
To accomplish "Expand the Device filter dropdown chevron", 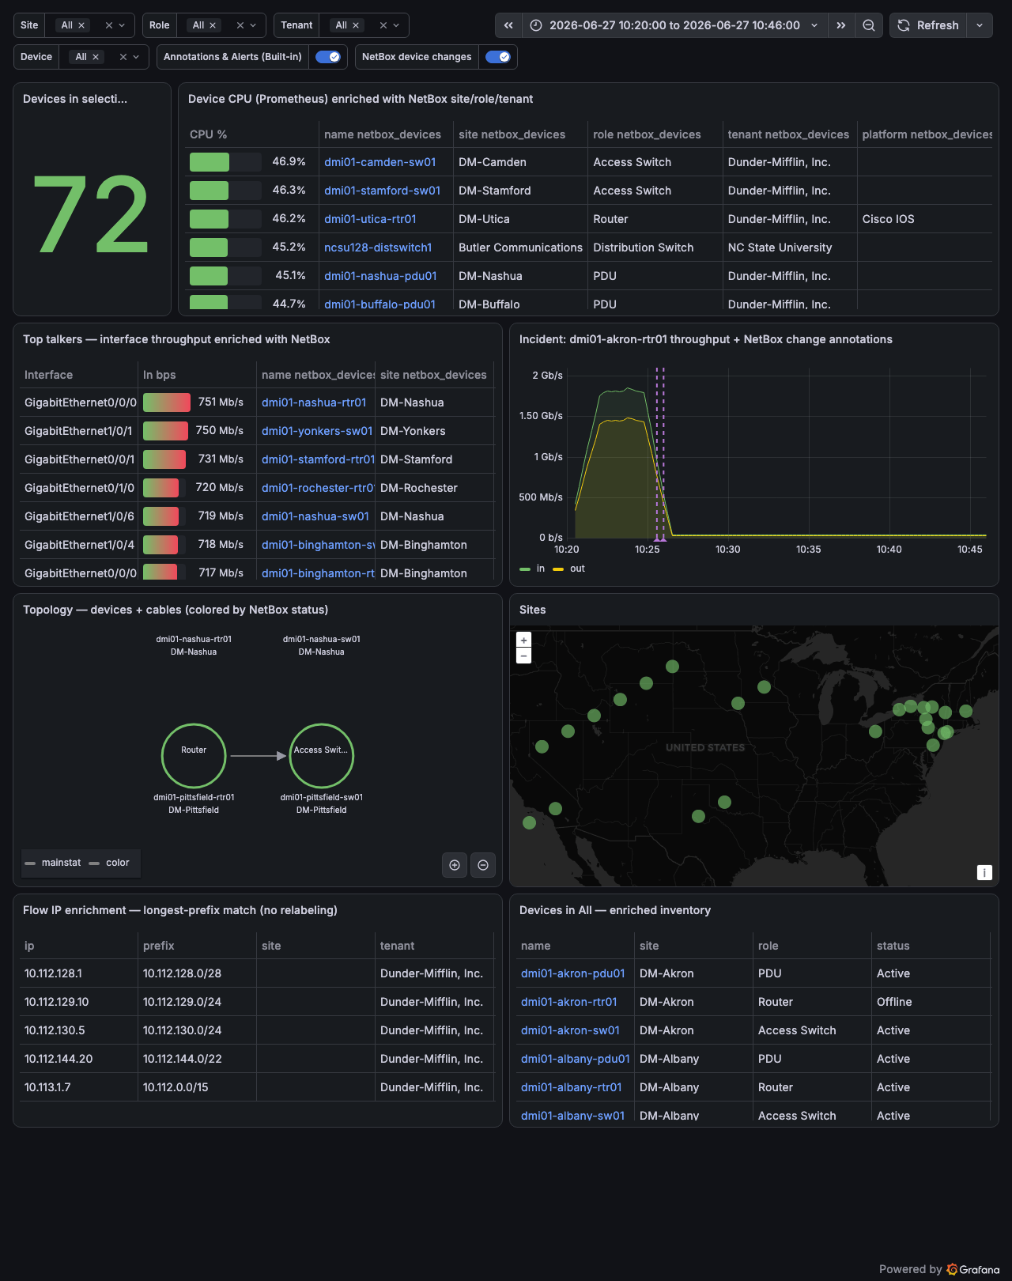I will coord(136,57).
